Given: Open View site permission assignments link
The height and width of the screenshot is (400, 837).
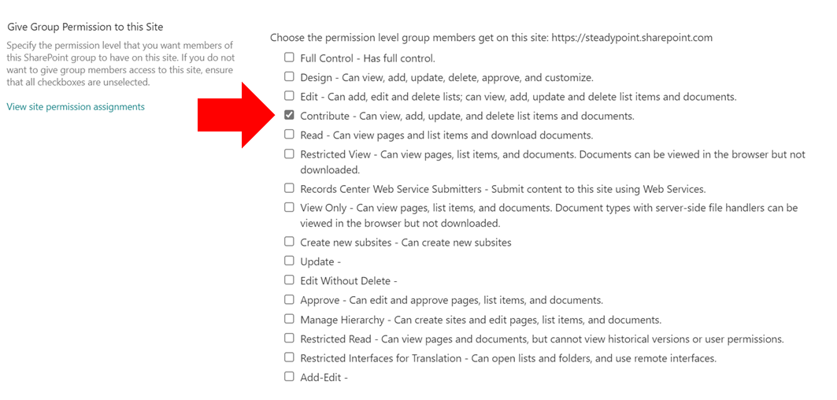Looking at the screenshot, I should click(x=76, y=107).
